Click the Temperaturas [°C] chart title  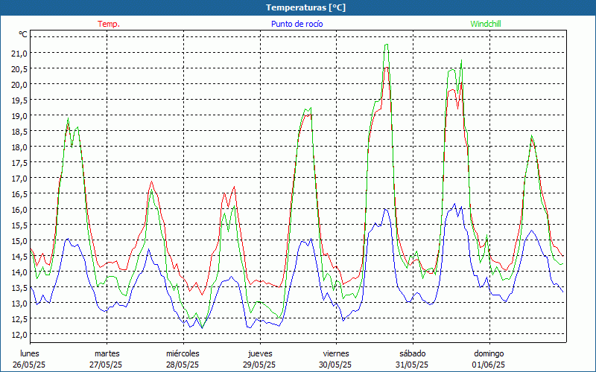click(306, 7)
